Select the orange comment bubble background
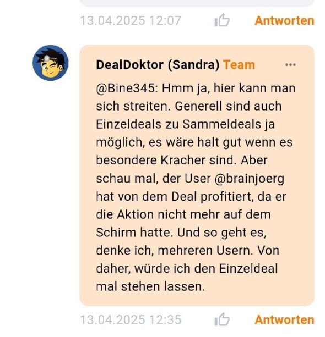This screenshot has height=337, width=325. [x=197, y=175]
